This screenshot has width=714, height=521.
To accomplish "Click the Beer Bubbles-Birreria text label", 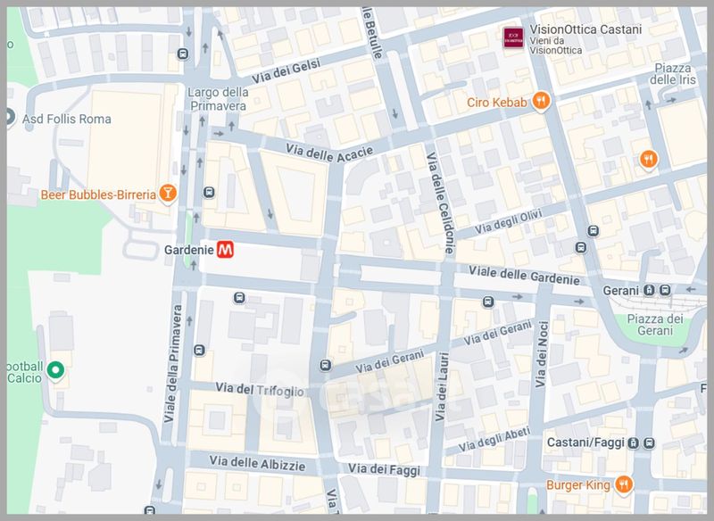I will 98,194.
